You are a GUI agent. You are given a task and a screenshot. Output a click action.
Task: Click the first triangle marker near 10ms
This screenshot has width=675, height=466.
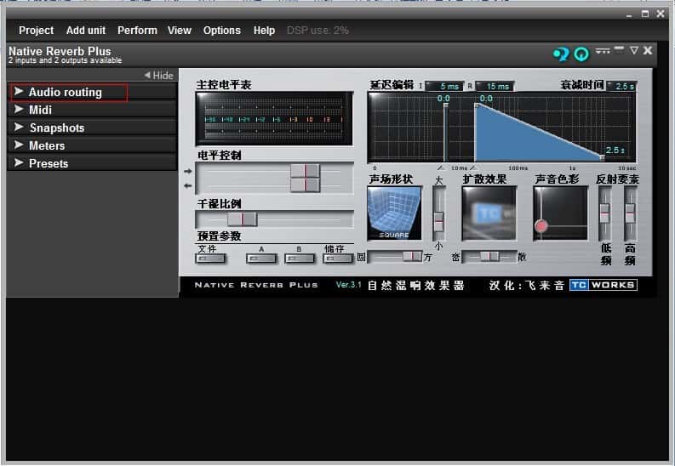(x=441, y=168)
